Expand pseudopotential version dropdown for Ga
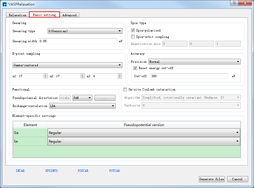The width and height of the screenshot is (254, 188). (x=144, y=133)
